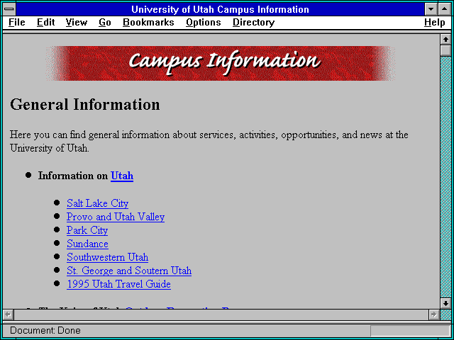Click the horizontal scrollbar right arrow
This screenshot has width=454, height=340.
pos(433,314)
